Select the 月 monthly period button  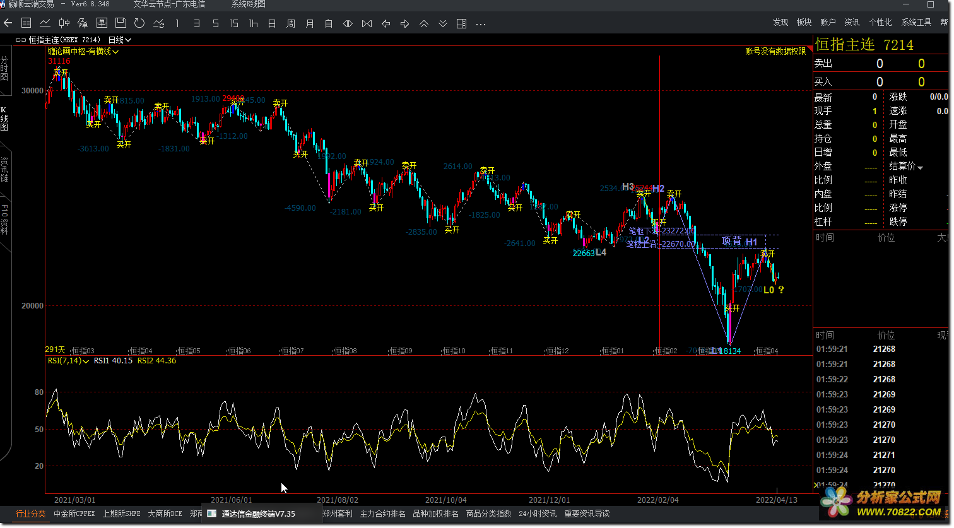pos(310,23)
